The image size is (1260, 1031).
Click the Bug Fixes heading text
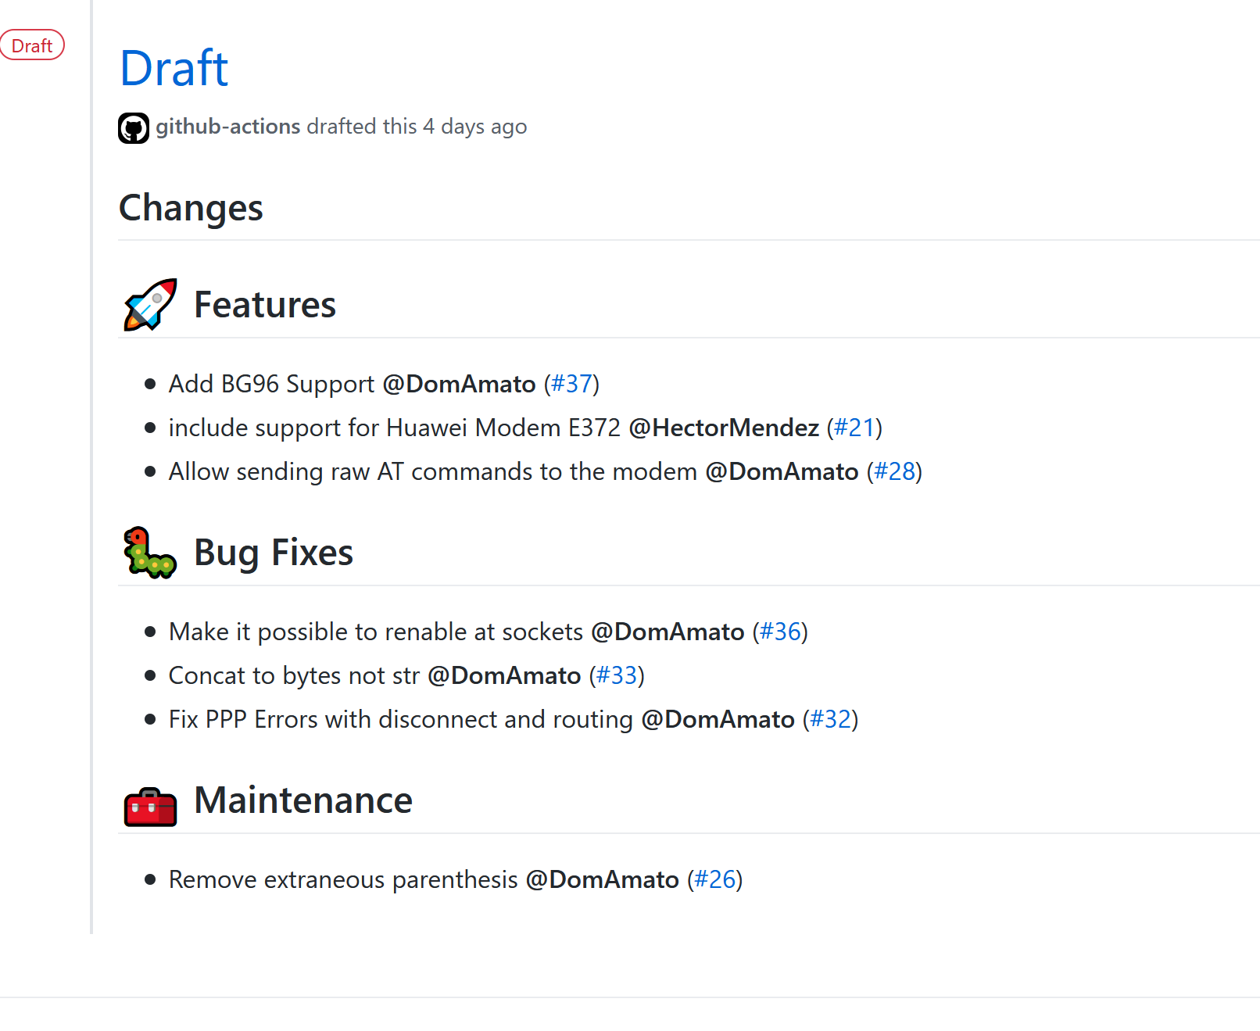coord(274,553)
